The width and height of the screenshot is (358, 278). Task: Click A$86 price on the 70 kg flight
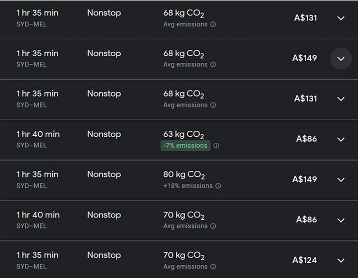(306, 220)
